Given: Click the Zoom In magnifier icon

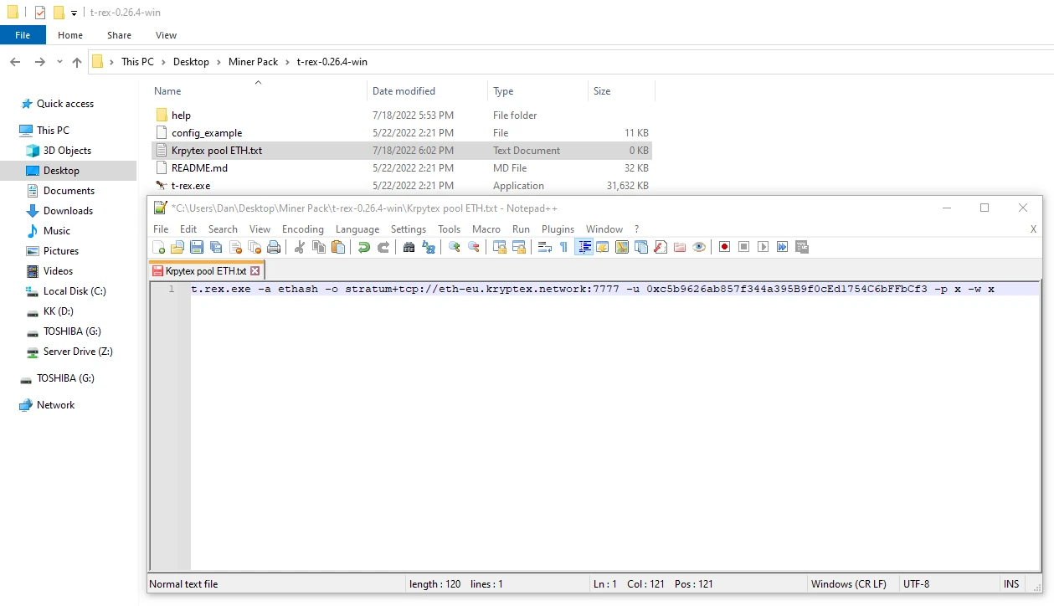Looking at the screenshot, I should point(454,247).
